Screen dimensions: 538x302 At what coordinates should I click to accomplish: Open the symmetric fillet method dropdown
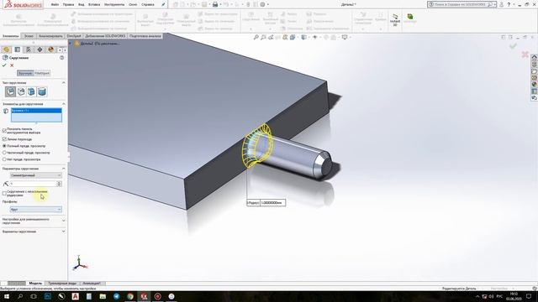tap(36, 175)
